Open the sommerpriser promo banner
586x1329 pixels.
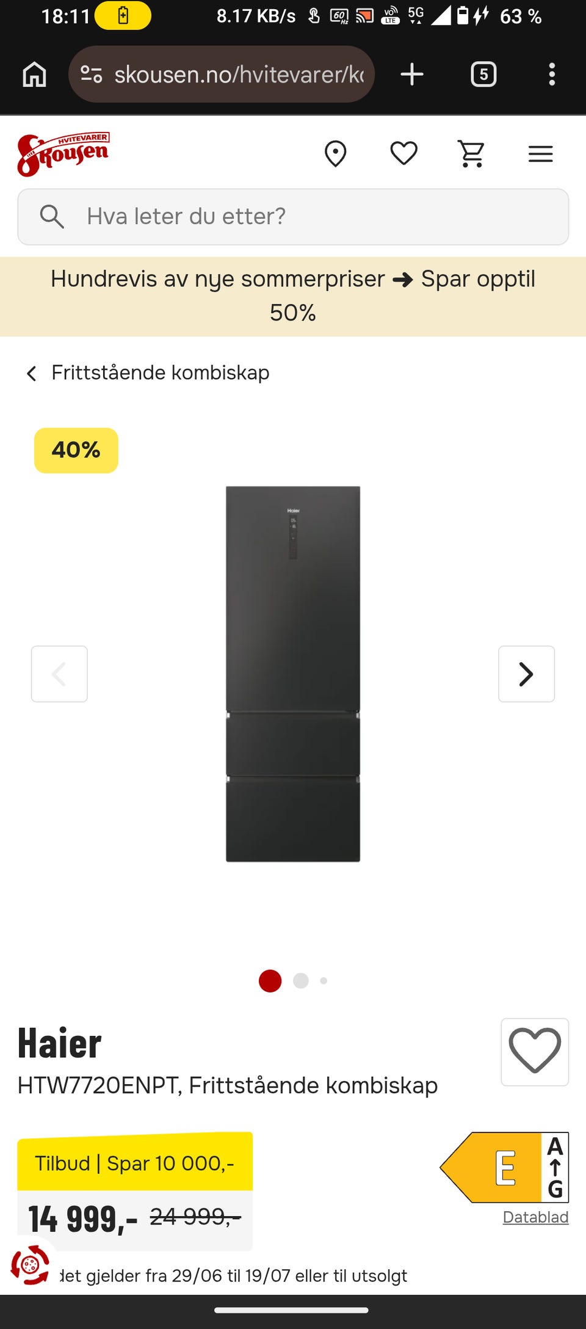pos(293,296)
